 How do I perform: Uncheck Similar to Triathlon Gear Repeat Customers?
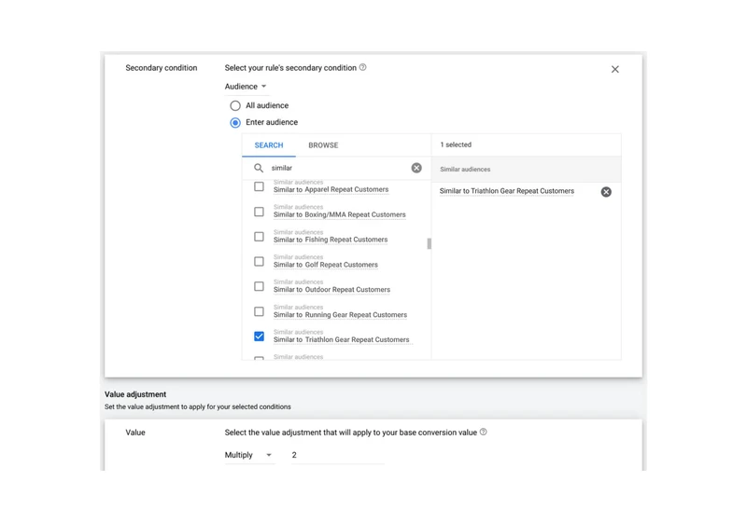[x=259, y=337]
